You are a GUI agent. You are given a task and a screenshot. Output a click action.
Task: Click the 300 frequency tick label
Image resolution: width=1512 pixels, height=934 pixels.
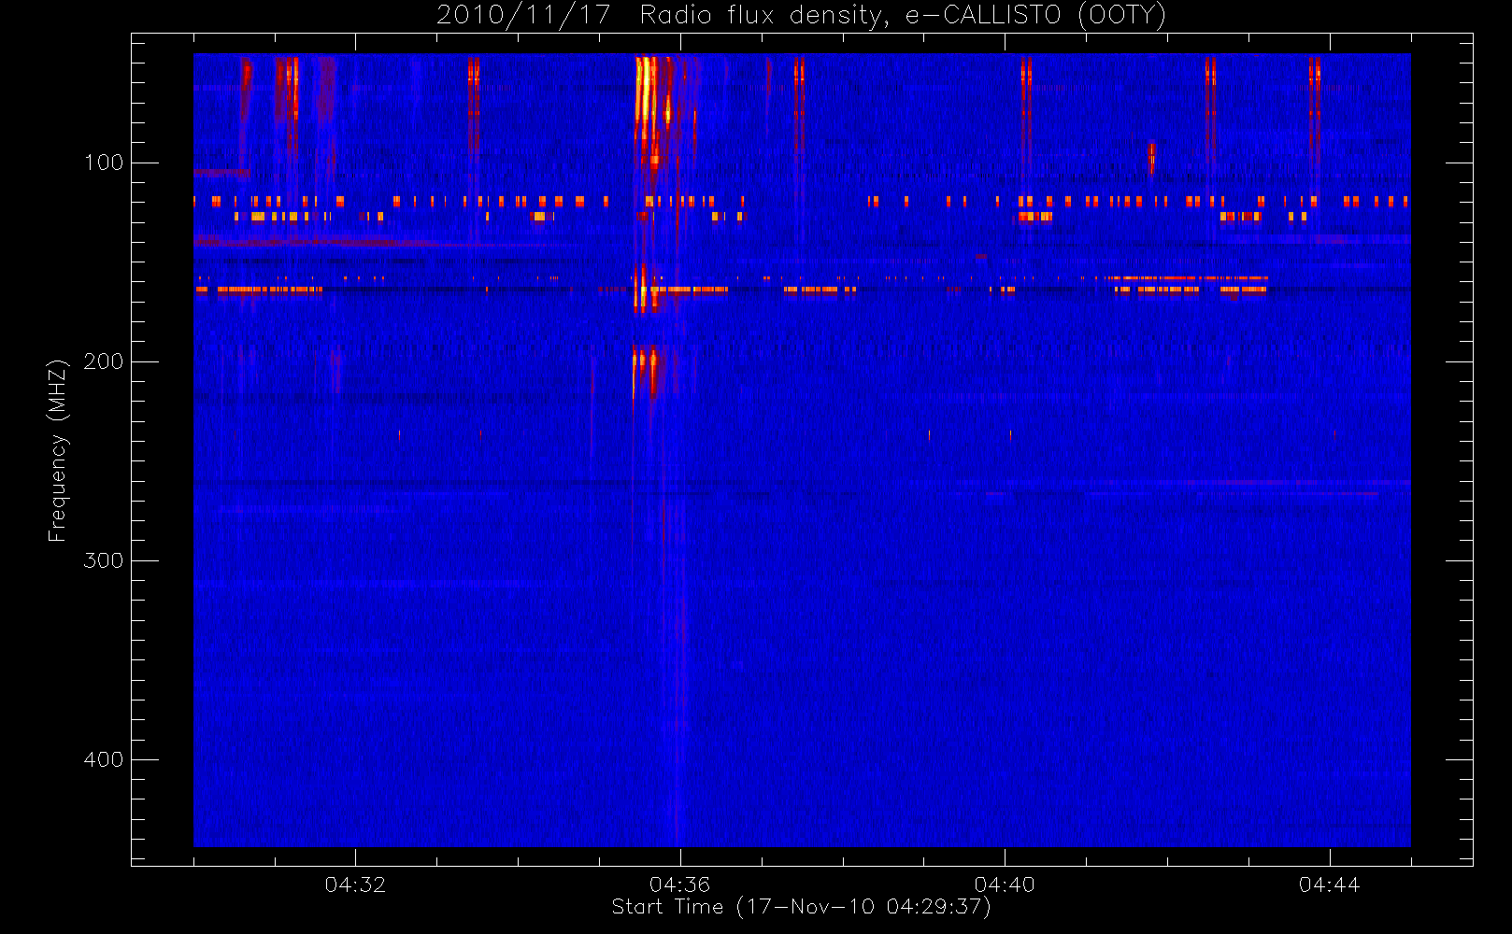tap(103, 560)
